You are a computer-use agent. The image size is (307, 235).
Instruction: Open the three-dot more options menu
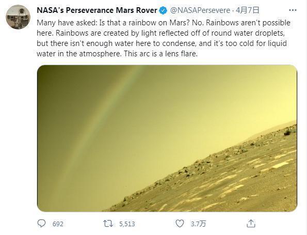pos(293,10)
